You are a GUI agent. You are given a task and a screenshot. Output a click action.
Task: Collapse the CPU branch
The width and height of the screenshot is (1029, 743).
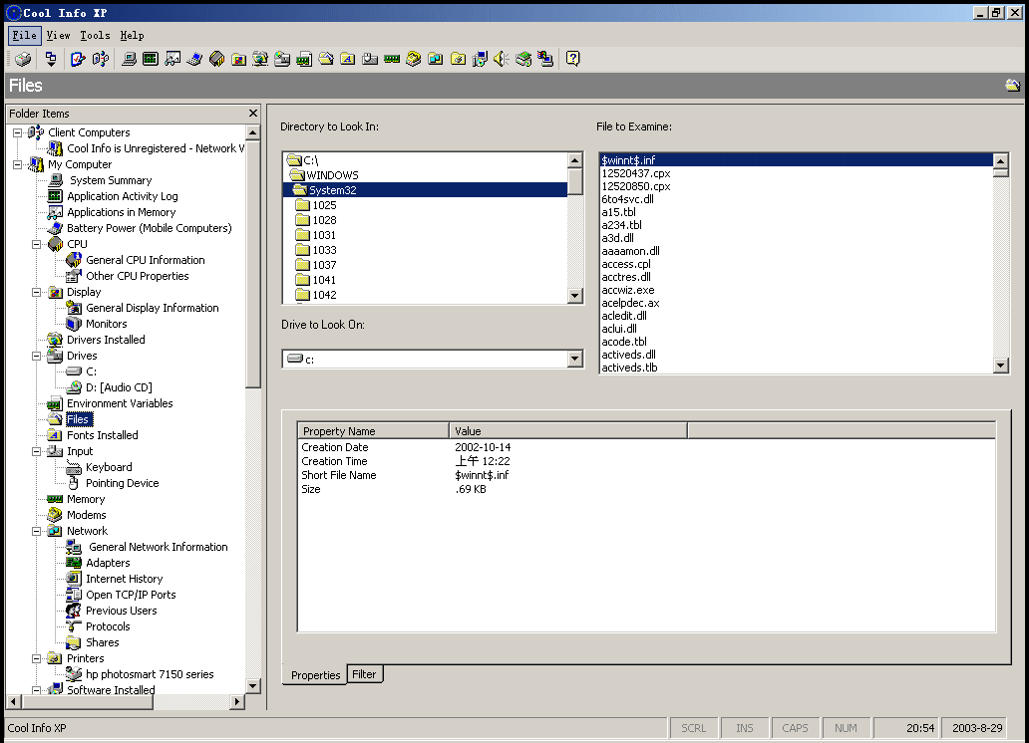pyautogui.click(x=37, y=244)
